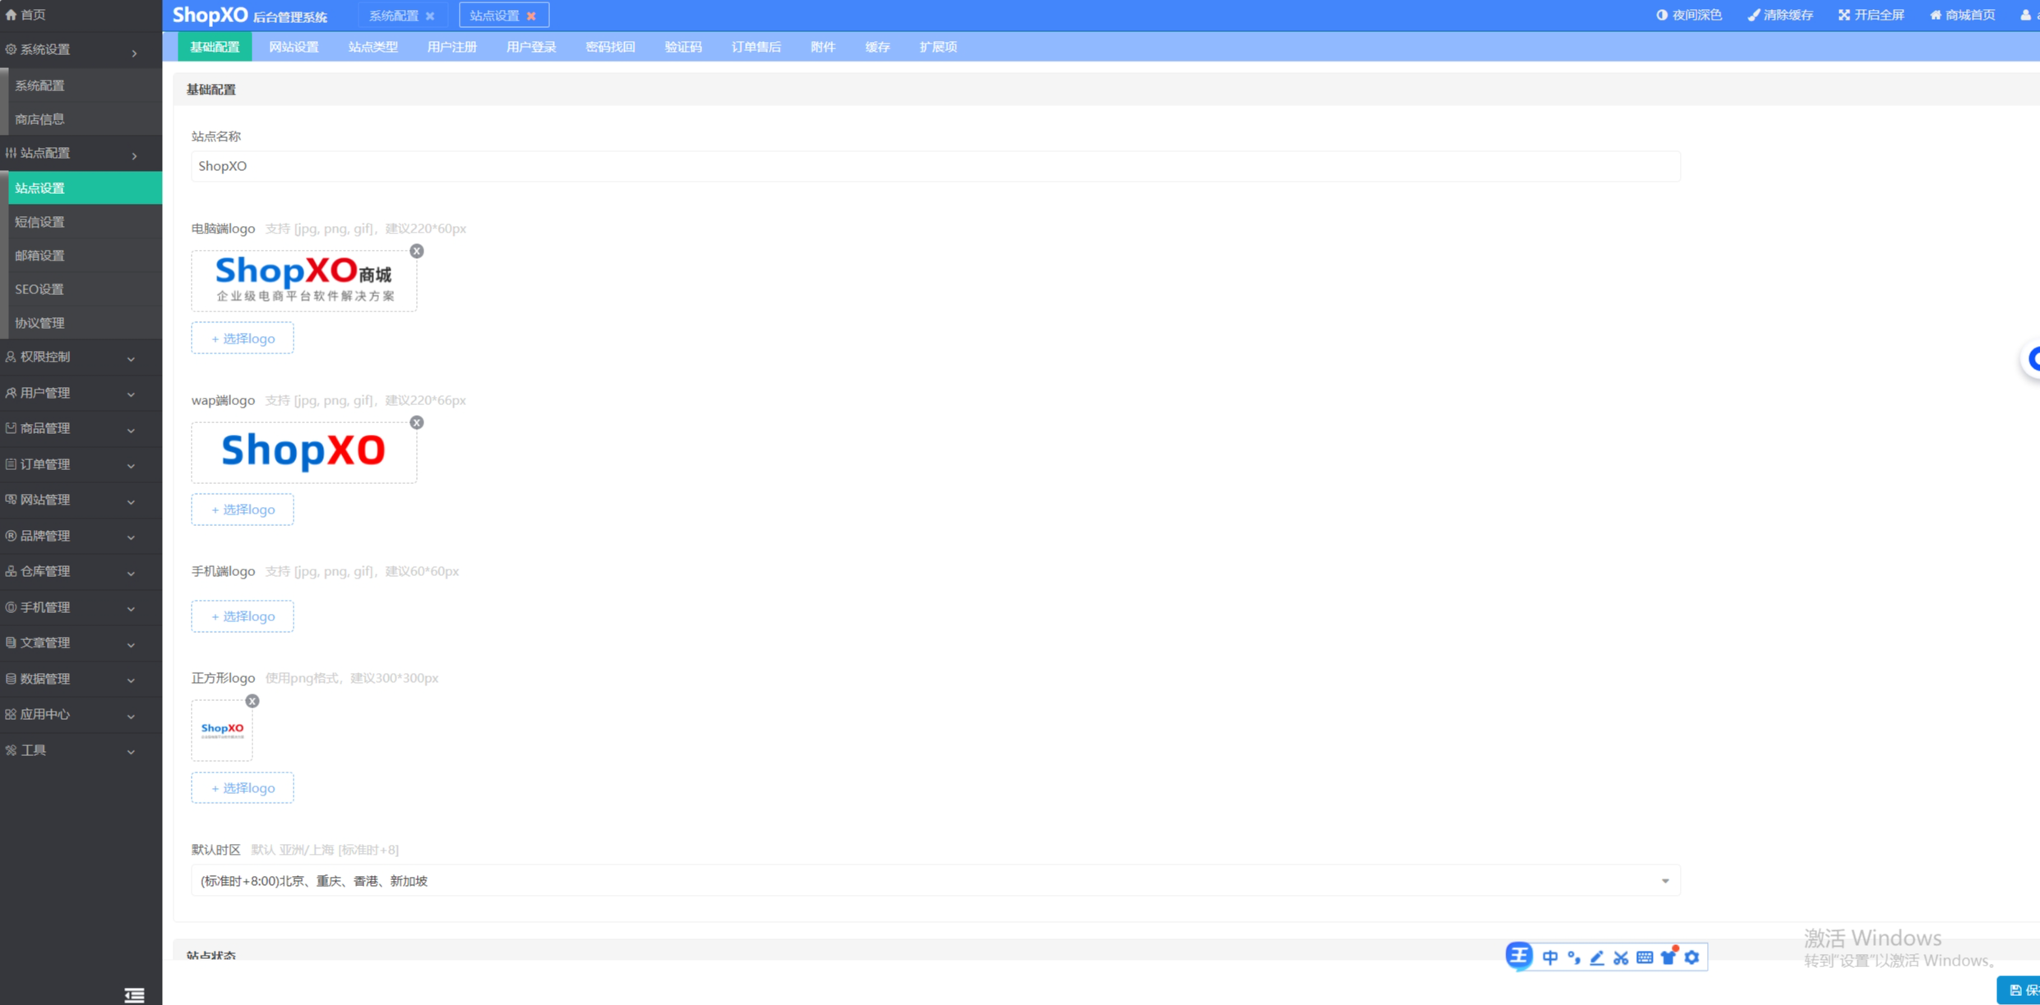
Task: Click 选择logo under 电脑端logo
Action: 243,339
